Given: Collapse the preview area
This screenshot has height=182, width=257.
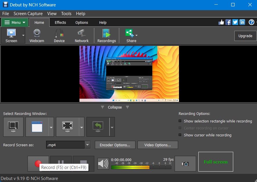Looking at the screenshot, I should (115, 107).
